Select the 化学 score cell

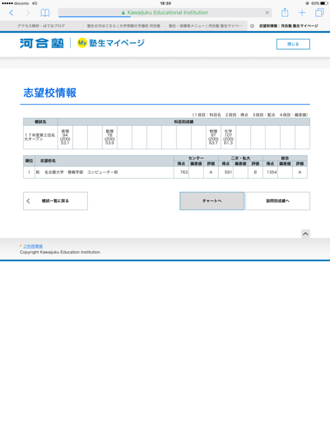point(228,137)
